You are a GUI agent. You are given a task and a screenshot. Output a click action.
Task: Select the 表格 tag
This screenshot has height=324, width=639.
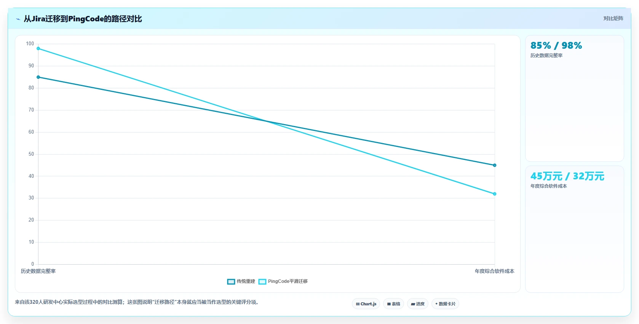click(x=394, y=304)
